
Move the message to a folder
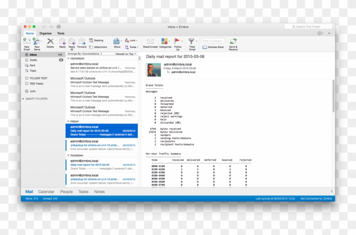[117, 43]
